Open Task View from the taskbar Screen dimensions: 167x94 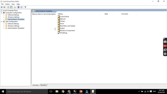(x=51, y=91)
